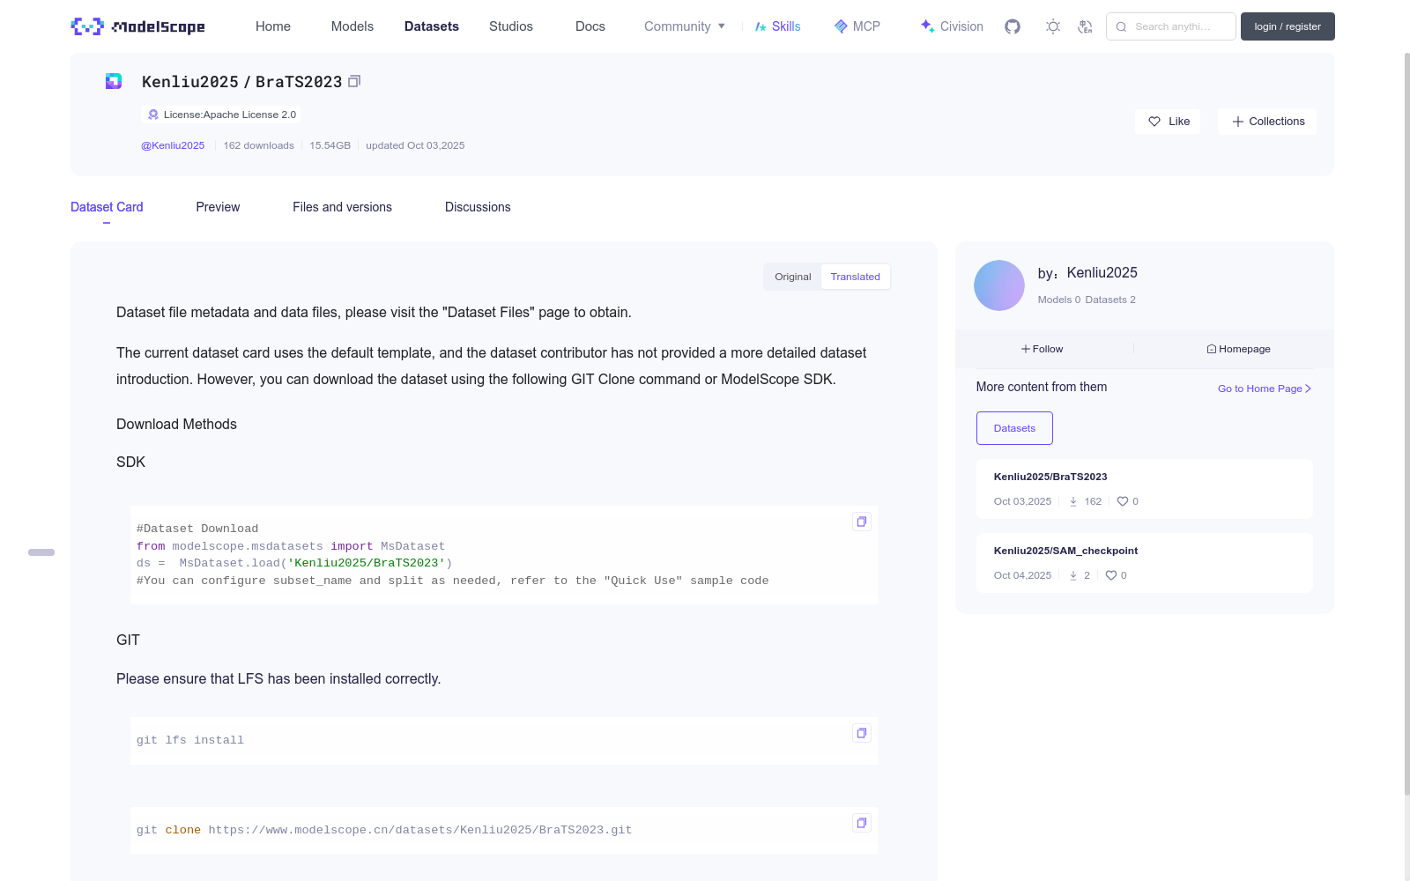Select the Datasets filter under More content

(1014, 428)
